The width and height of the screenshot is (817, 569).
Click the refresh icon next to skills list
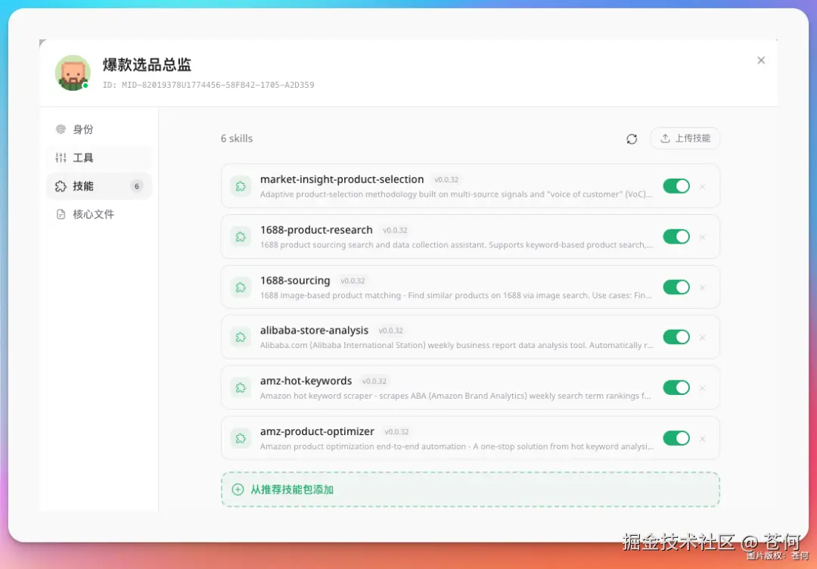(x=632, y=138)
